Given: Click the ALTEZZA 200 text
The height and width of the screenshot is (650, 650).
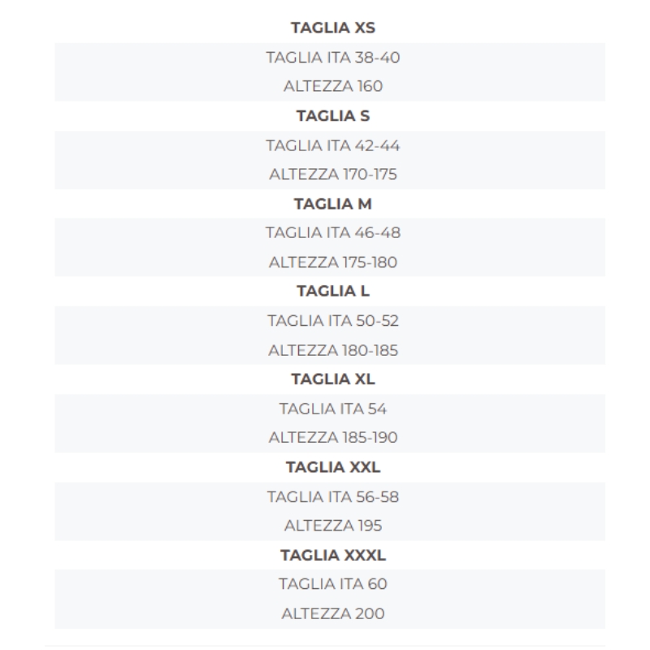Looking at the screenshot, I should click(333, 613).
